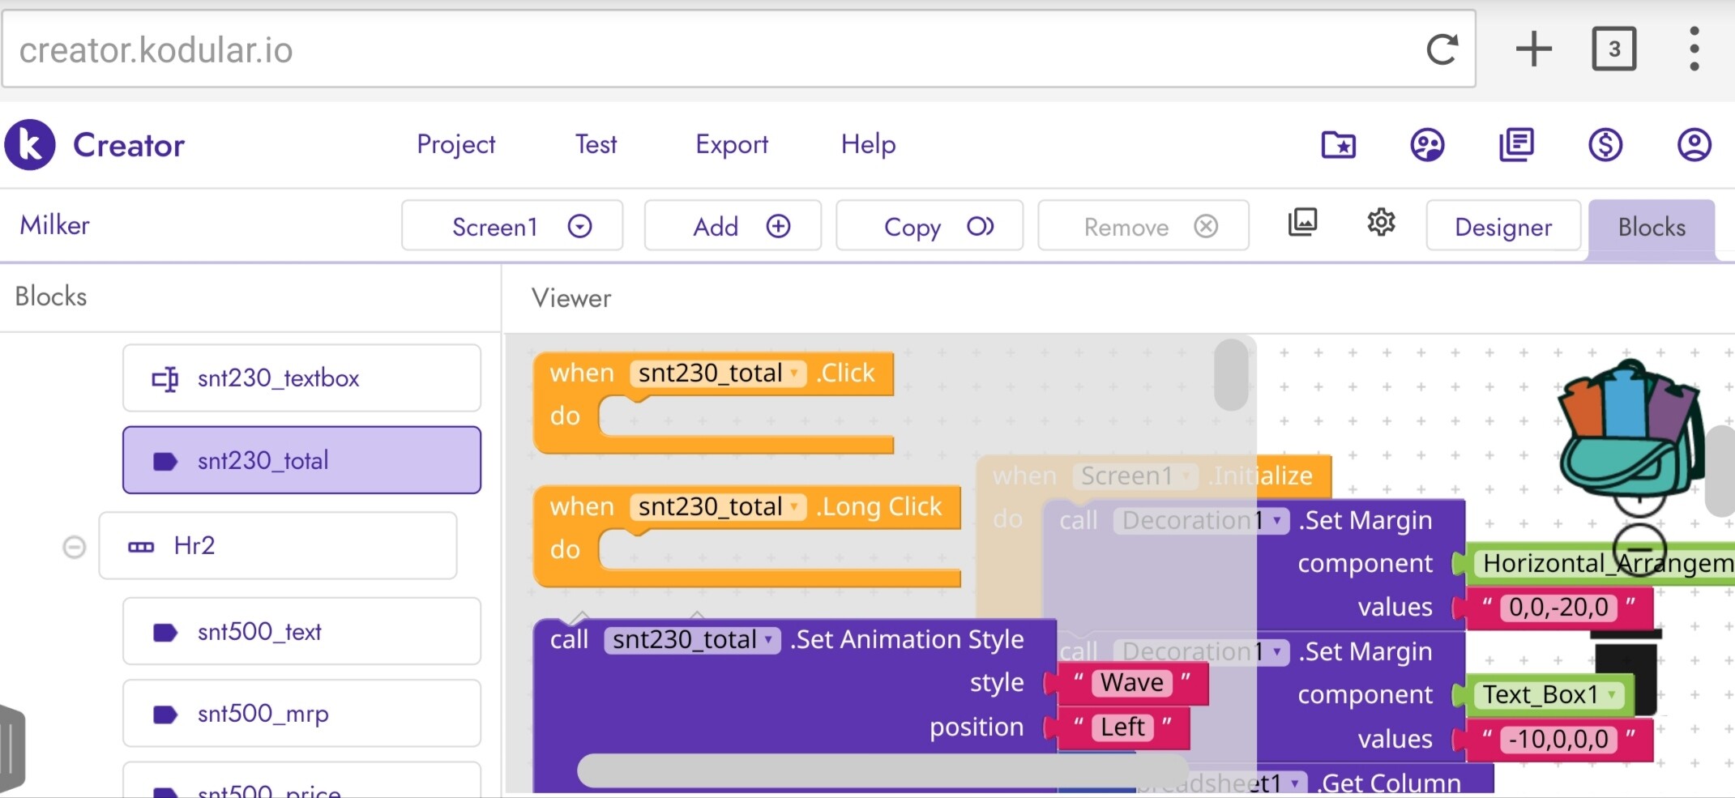The image size is (1735, 798).
Task: Reload the page in the browser
Action: click(1442, 49)
